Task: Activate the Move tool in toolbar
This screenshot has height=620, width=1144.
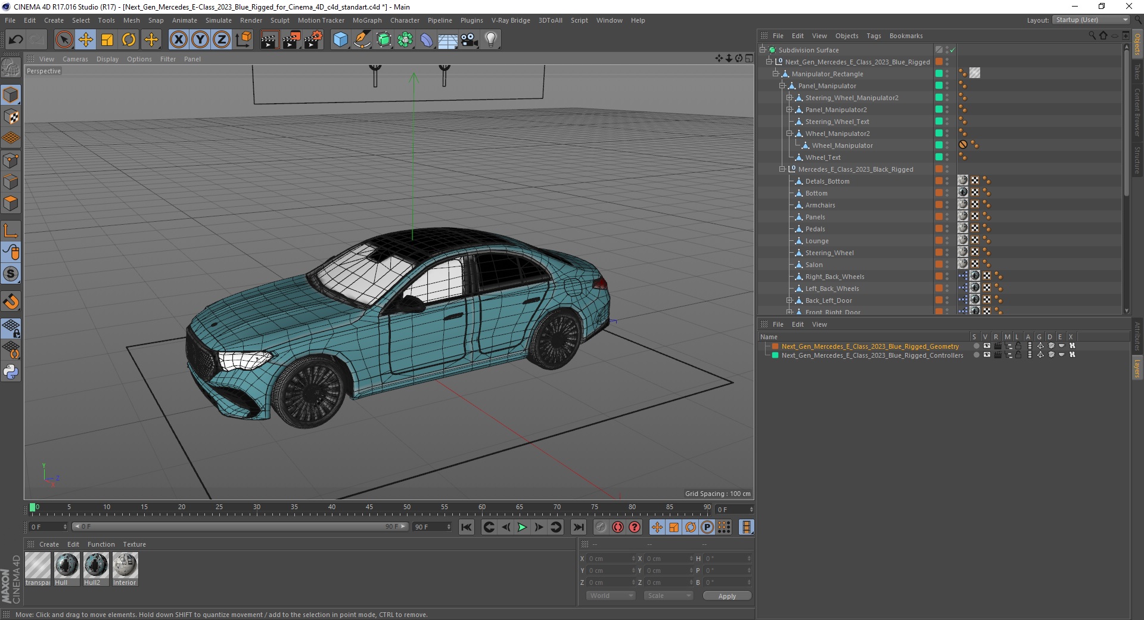Action: pyautogui.click(x=86, y=40)
